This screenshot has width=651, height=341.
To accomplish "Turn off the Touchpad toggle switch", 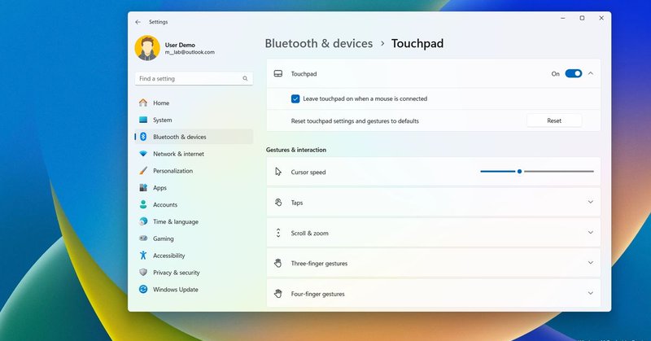I will tap(574, 73).
